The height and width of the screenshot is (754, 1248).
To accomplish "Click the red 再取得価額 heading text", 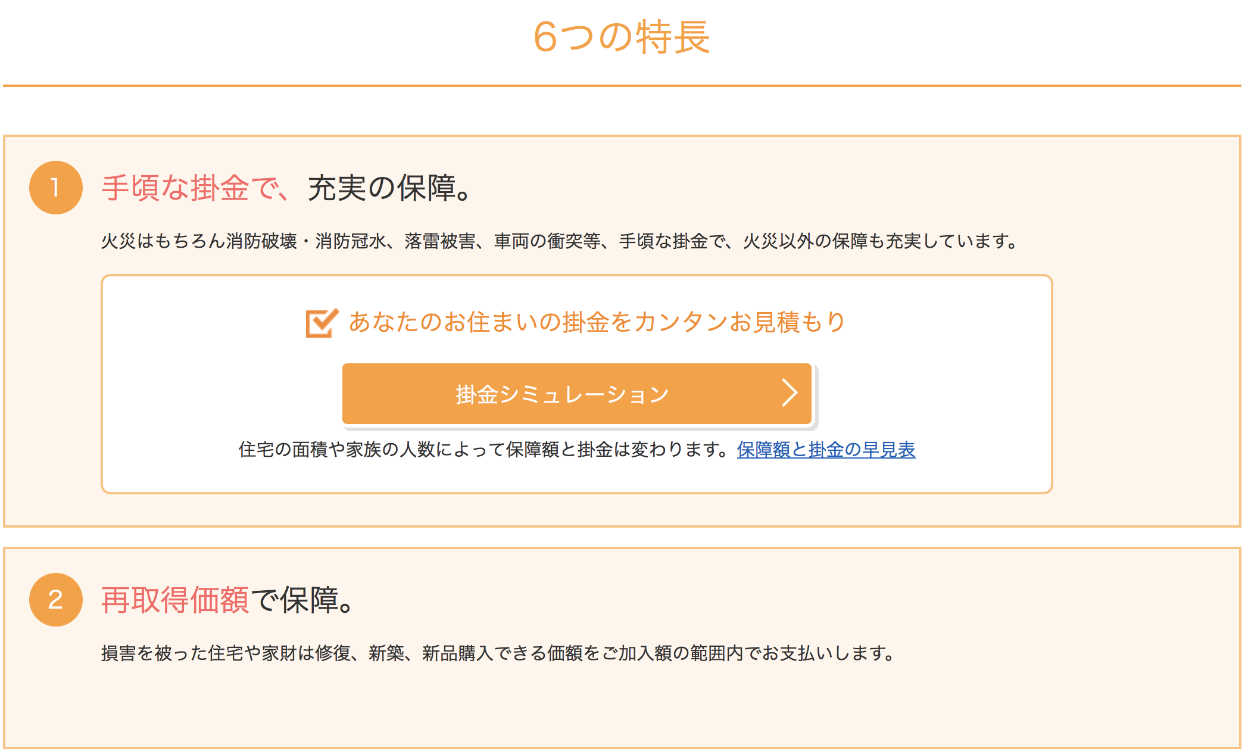I will point(175,600).
